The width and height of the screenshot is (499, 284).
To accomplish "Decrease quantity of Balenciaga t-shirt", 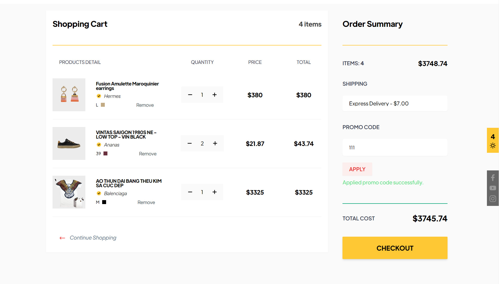I will coord(190,192).
